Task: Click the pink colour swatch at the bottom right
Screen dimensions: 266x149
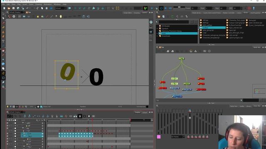Action: tap(159, 137)
